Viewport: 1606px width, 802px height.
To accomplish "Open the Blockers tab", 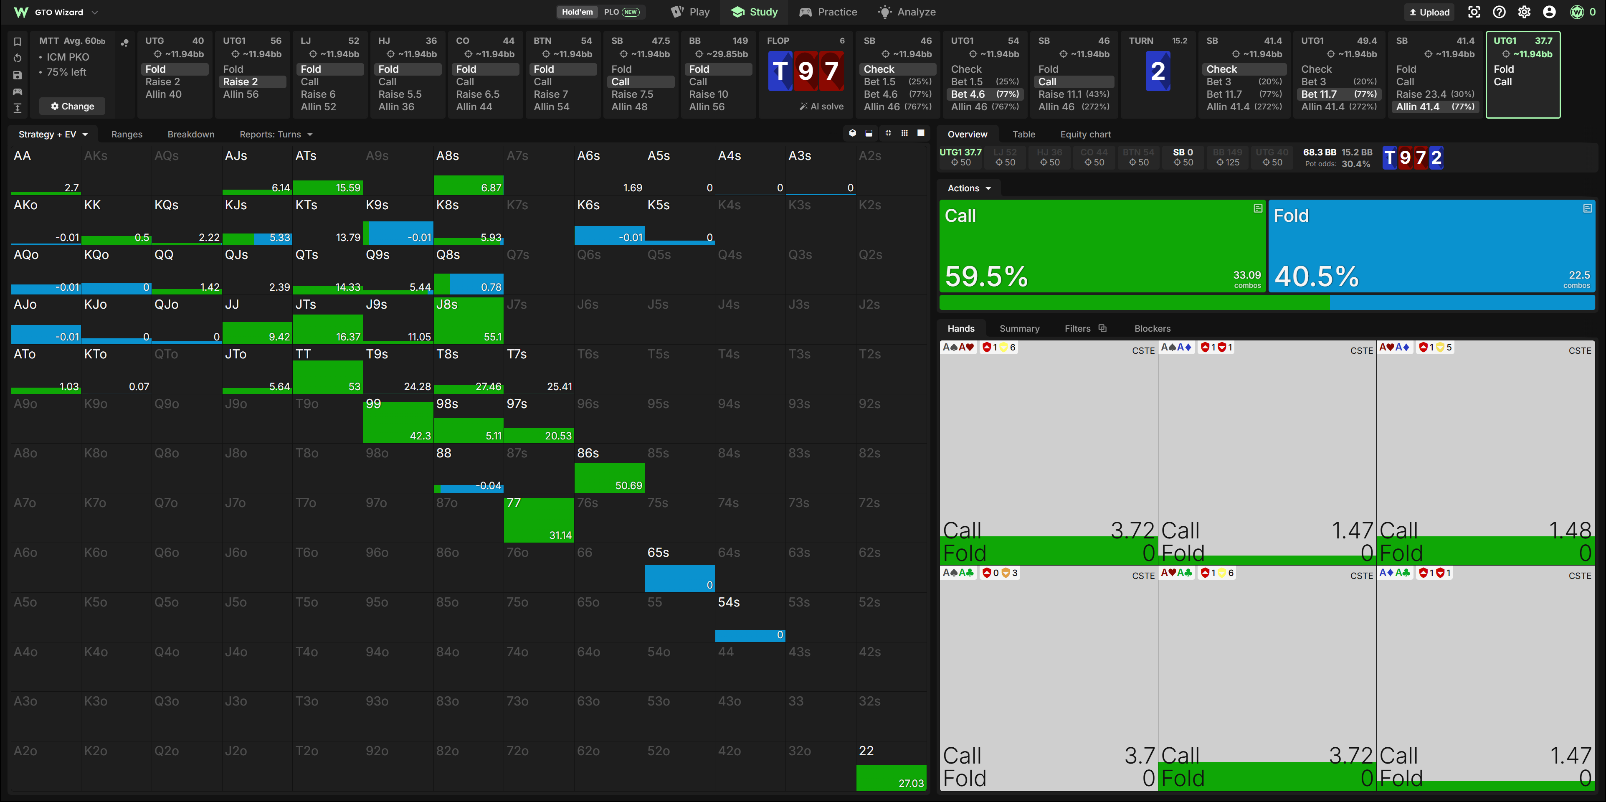I will point(1152,328).
